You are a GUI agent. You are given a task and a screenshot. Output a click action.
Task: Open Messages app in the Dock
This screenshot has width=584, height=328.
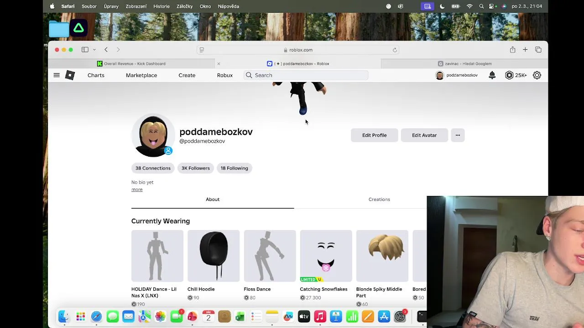pyautogui.click(x=112, y=316)
